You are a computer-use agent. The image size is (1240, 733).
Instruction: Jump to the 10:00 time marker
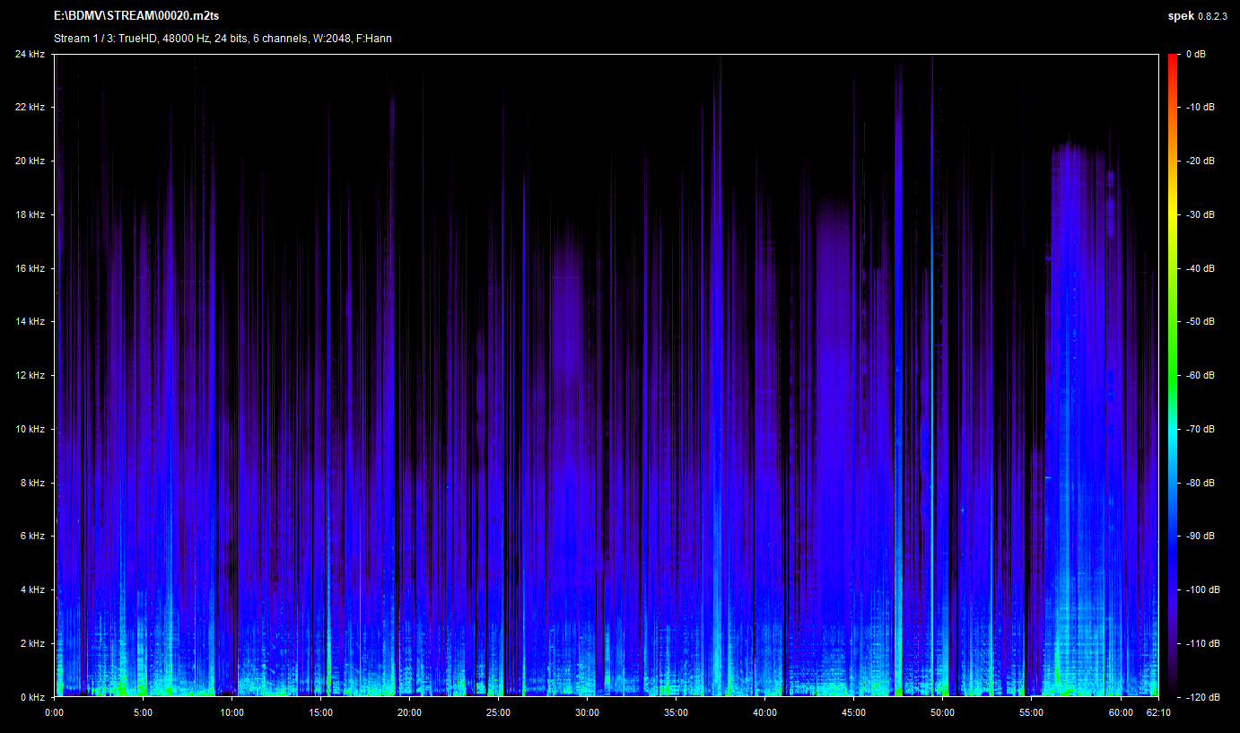tap(231, 712)
